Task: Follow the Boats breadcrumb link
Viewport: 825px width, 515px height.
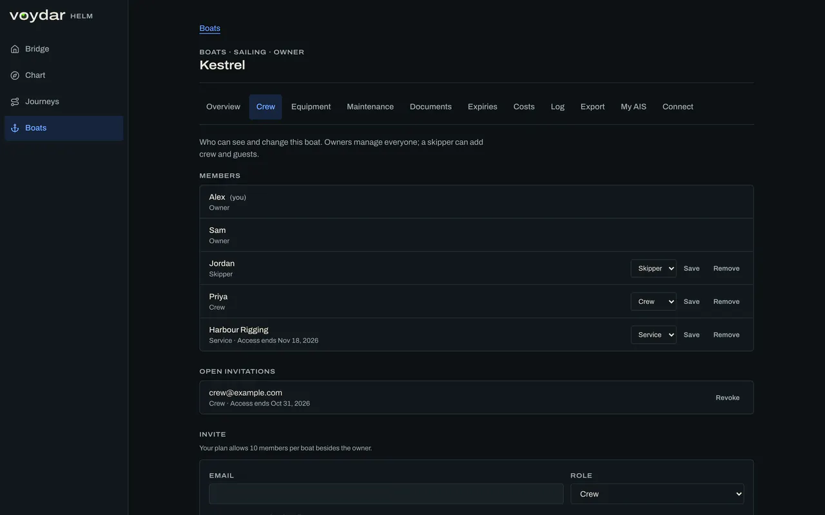Action: click(x=210, y=28)
